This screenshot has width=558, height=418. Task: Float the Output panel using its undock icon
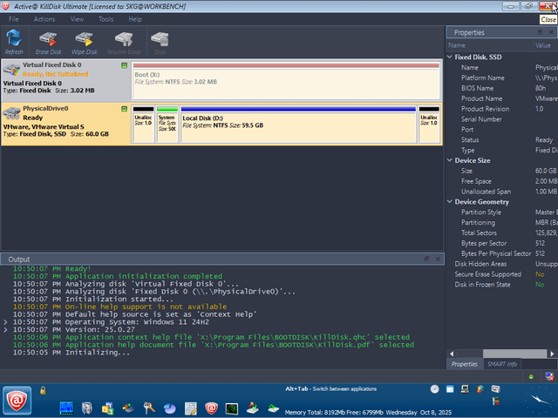425,260
